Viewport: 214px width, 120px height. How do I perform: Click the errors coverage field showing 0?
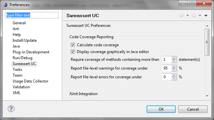(167, 77)
